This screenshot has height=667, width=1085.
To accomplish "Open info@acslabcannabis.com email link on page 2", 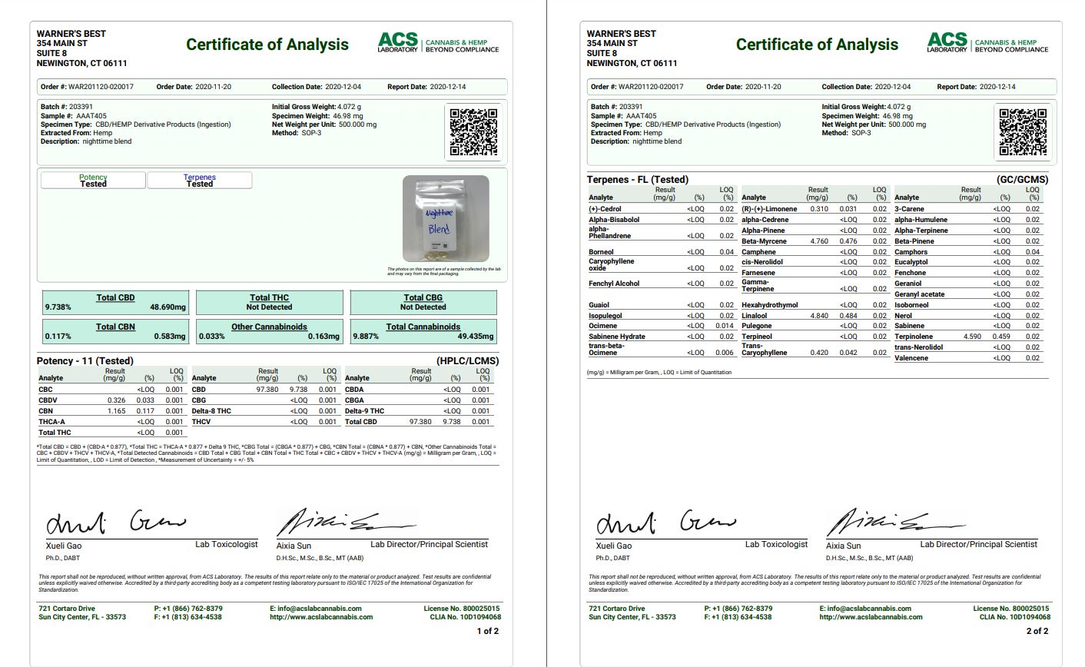I will pos(866,609).
